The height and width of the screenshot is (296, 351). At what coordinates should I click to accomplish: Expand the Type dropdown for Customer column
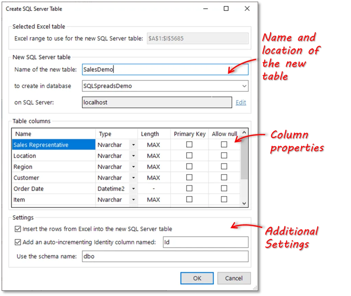133,178
